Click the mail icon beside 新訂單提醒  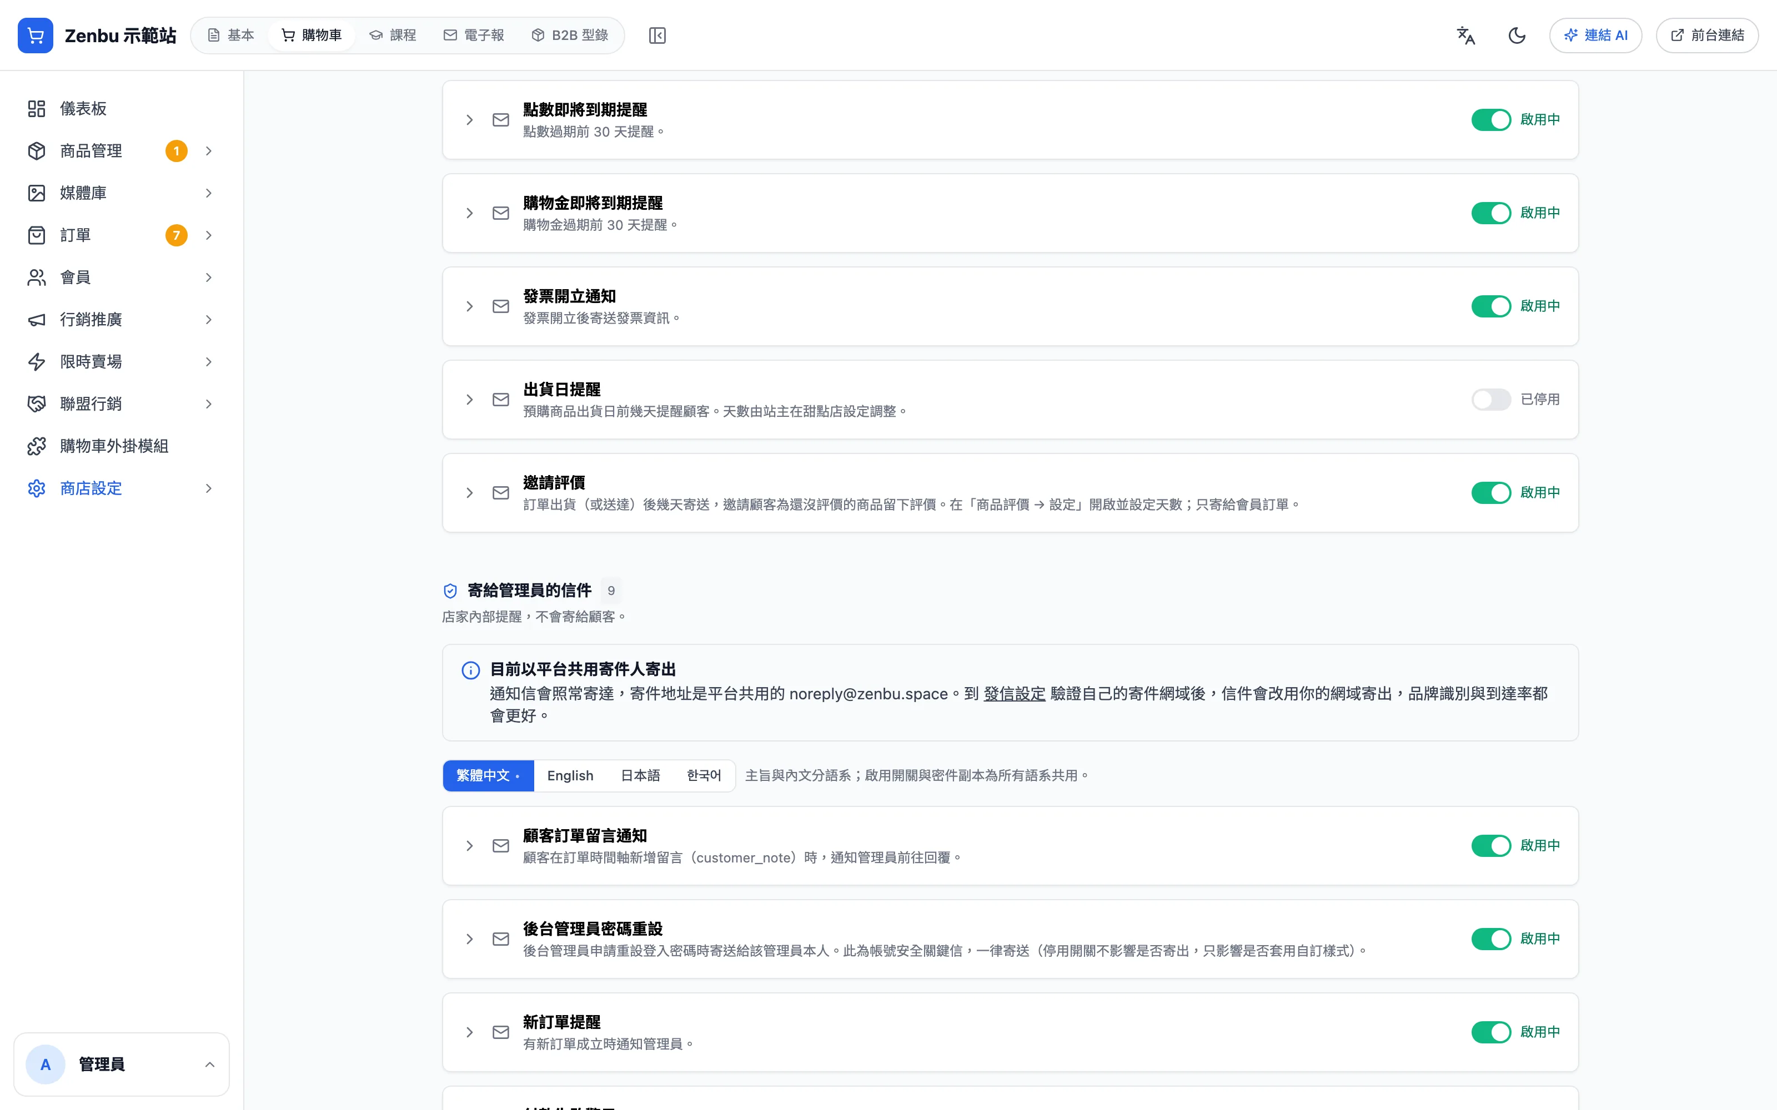click(501, 1032)
